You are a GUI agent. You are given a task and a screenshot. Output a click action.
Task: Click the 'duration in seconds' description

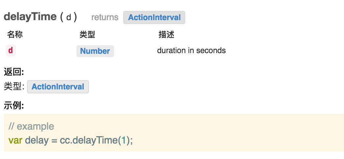tap(191, 50)
